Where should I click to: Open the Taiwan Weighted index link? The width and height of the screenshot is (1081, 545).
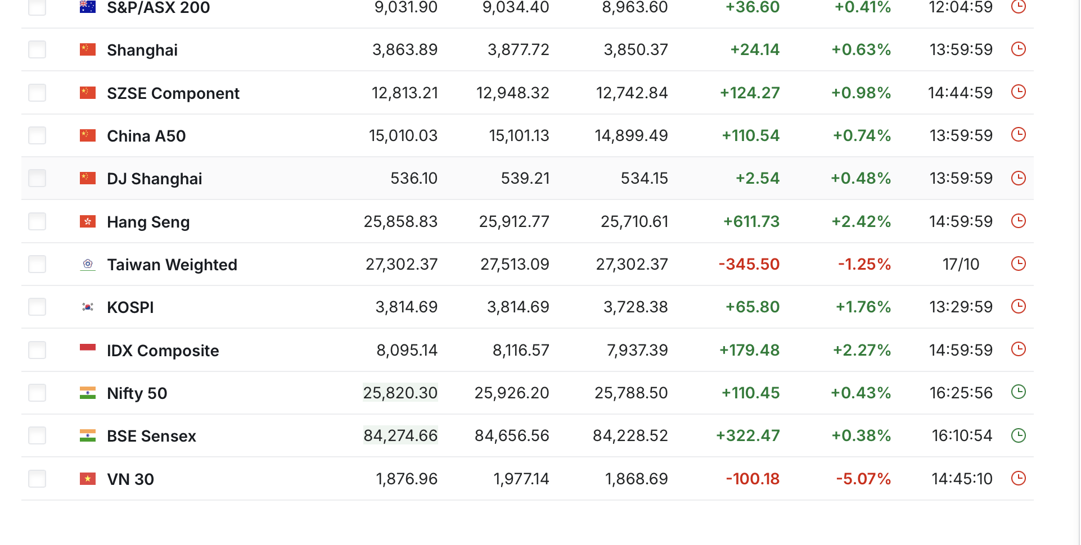pos(172,265)
